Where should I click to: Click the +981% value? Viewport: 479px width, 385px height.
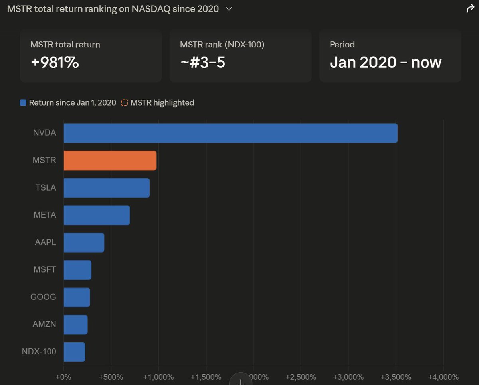click(x=55, y=62)
